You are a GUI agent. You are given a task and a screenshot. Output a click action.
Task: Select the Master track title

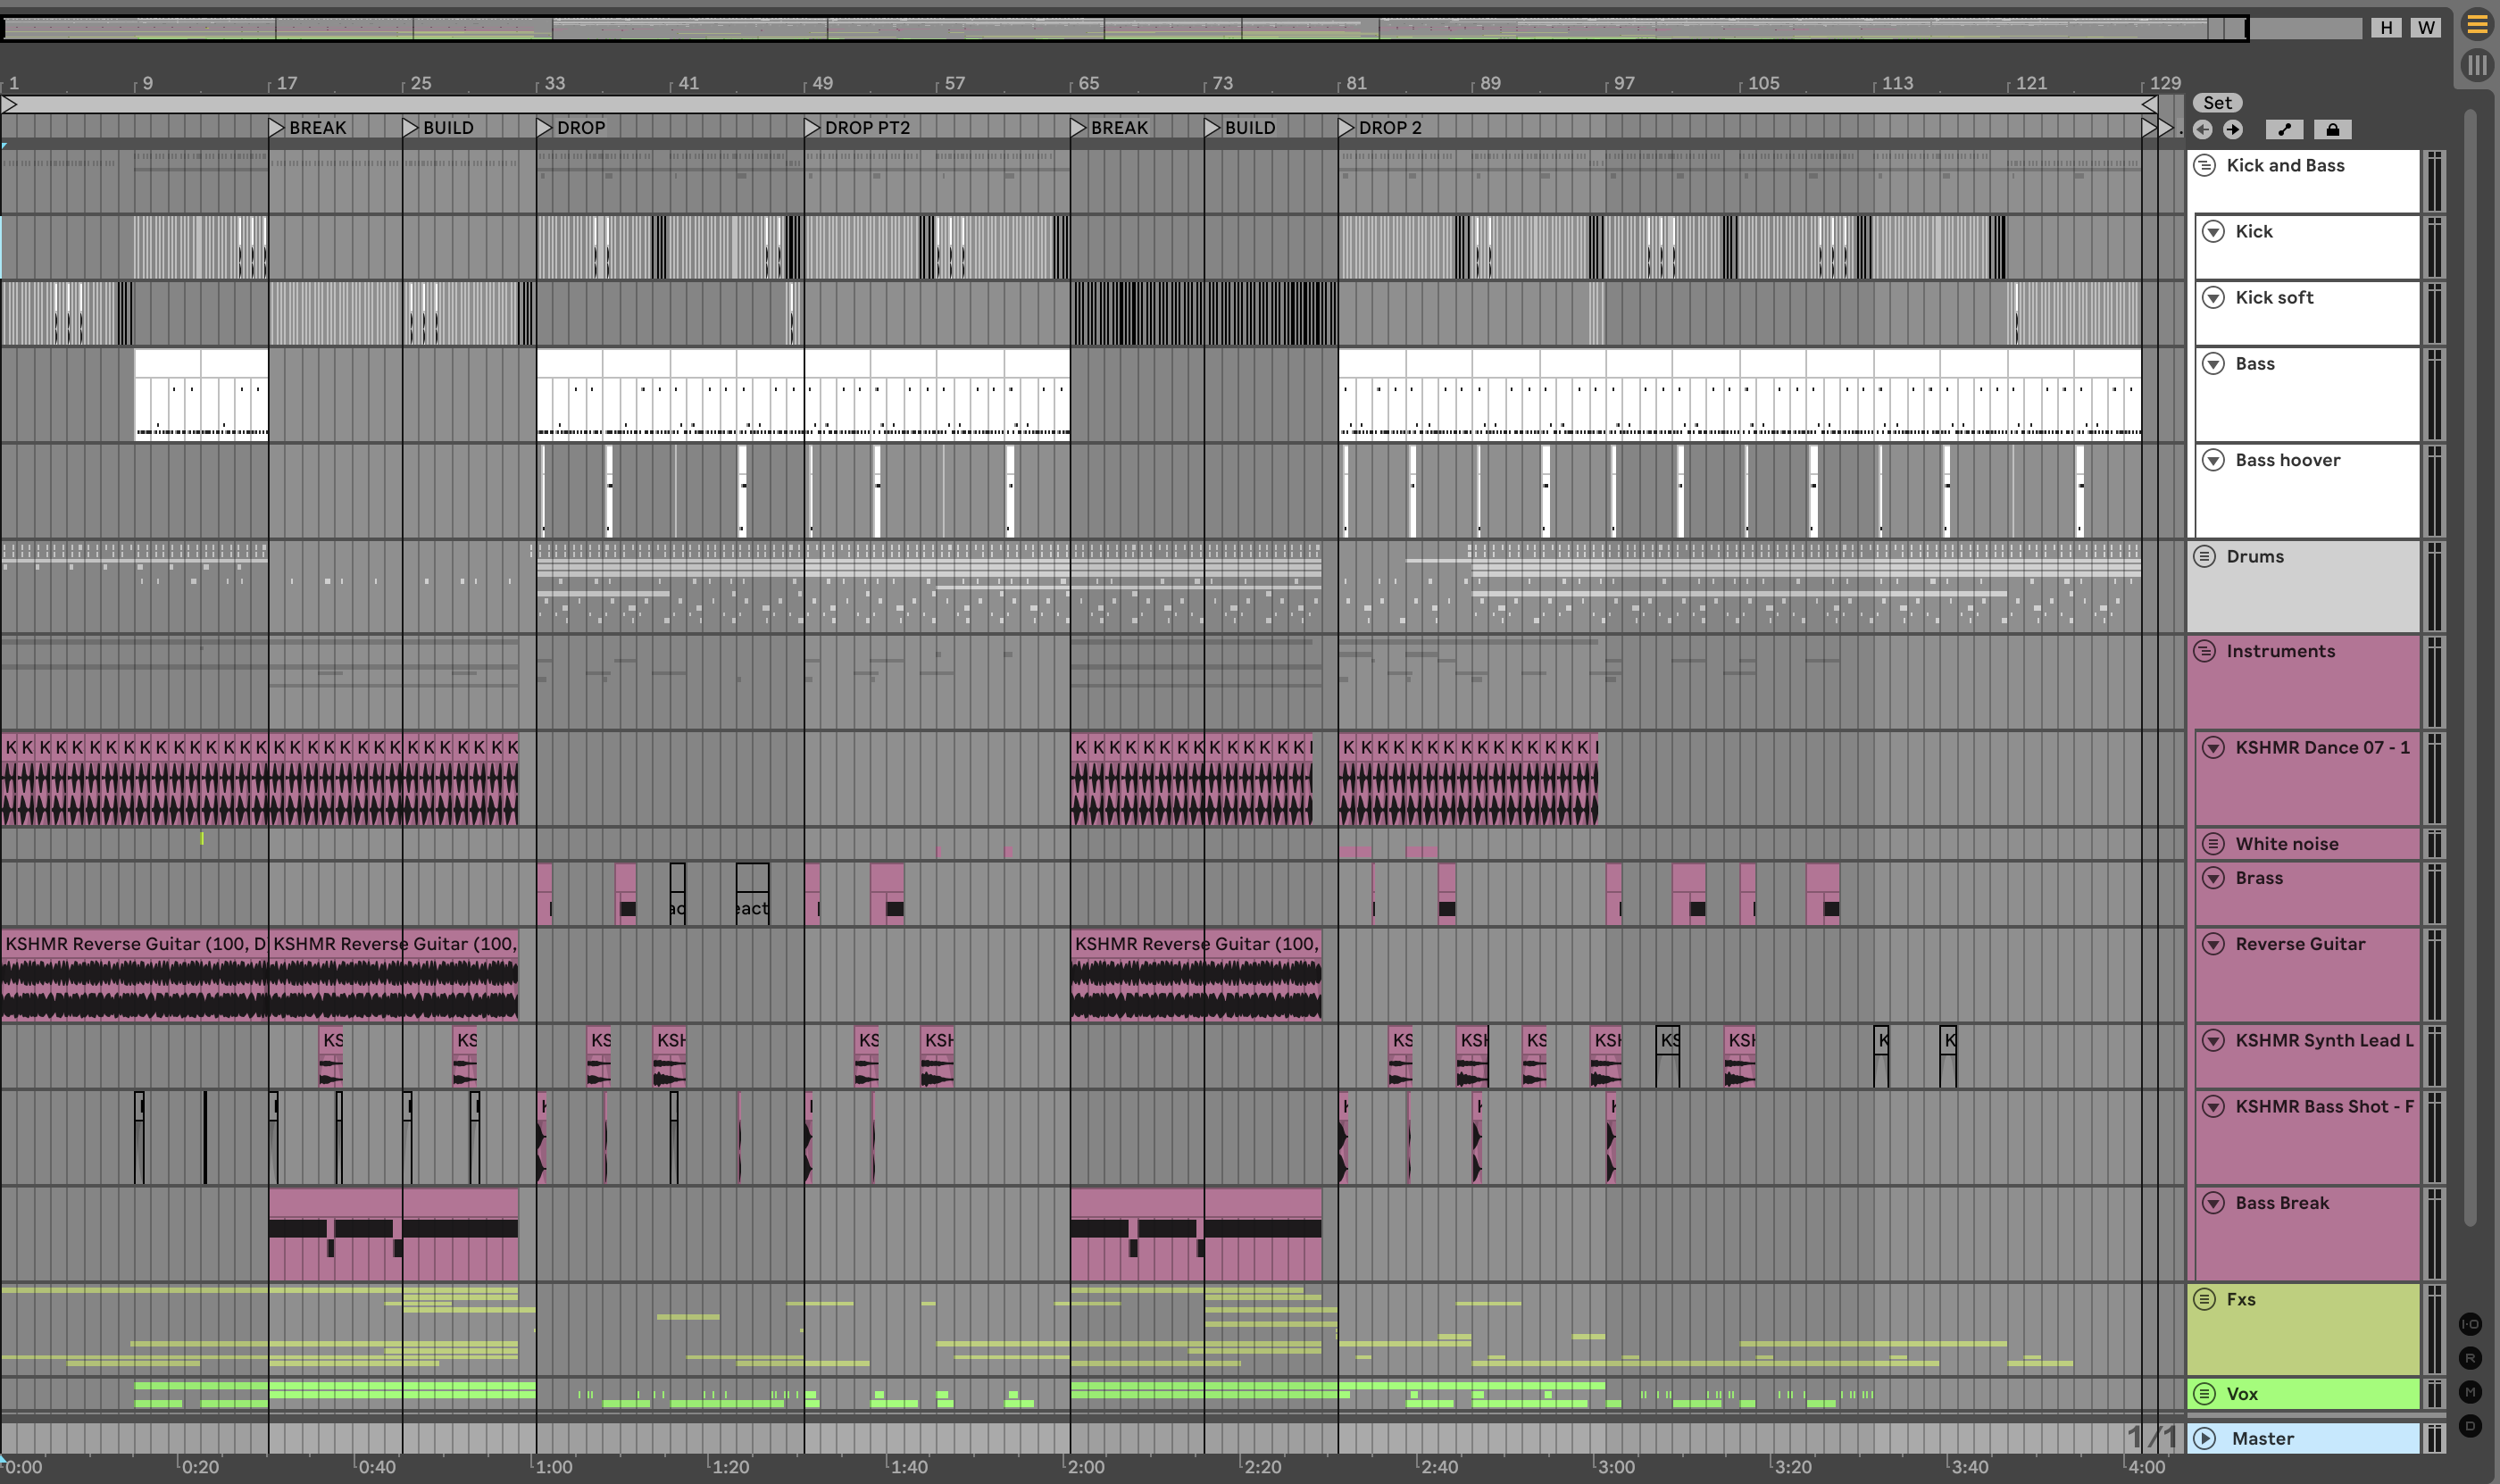2263,1438
